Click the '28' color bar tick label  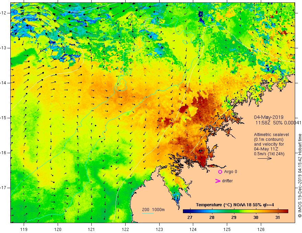tap(212, 218)
